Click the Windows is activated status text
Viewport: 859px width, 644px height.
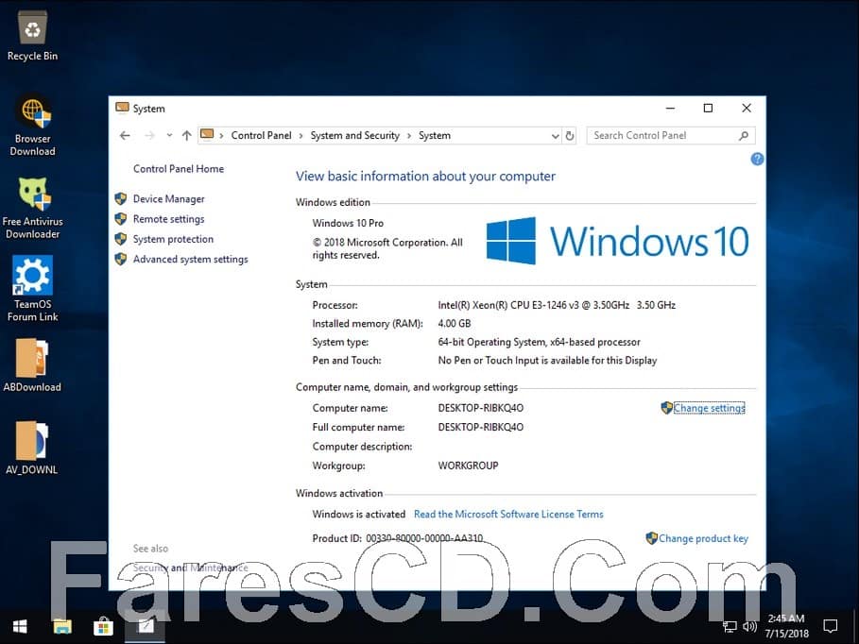click(x=359, y=515)
